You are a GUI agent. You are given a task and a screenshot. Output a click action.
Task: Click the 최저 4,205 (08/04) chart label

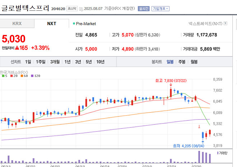(189, 146)
